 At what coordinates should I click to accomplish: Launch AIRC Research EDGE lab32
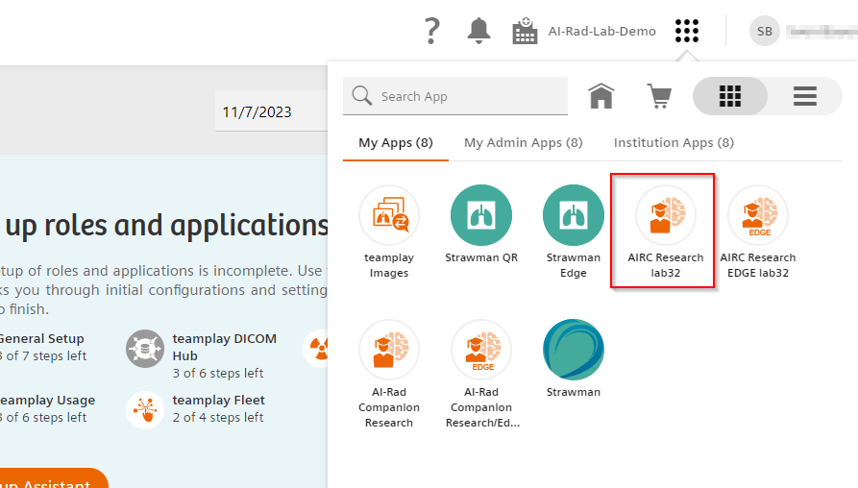click(x=757, y=215)
